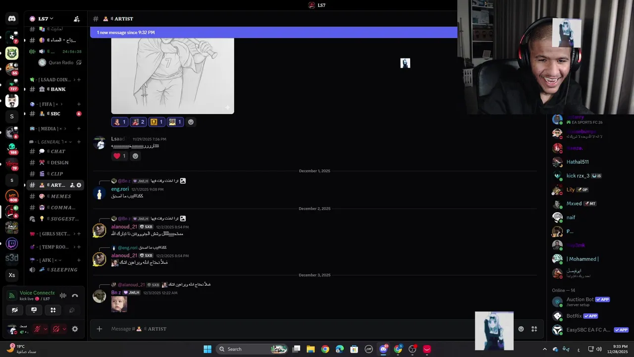This screenshot has width=634, height=357.
Task: Add reaction to Lsaad's message
Action: [x=135, y=156]
